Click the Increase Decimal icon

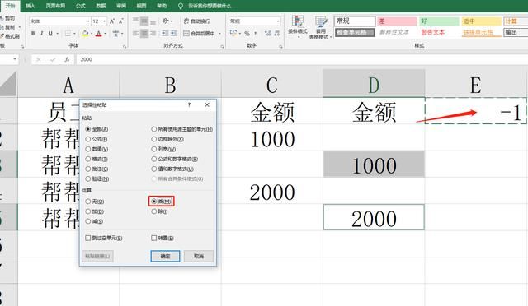point(267,33)
